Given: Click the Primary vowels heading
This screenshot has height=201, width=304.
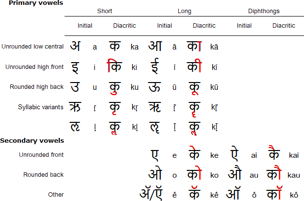Looking at the screenshot, I should point(36,3).
